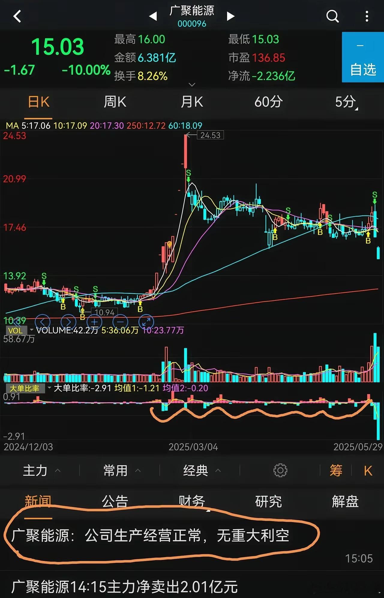
Task: Tap the 最高 16.00 value
Action: (151, 39)
